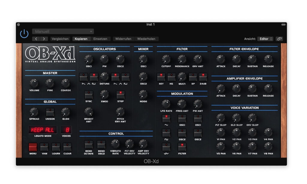307x184 pixels.
Task: Toggle the oscillator STEP switch
Action: [121, 95]
